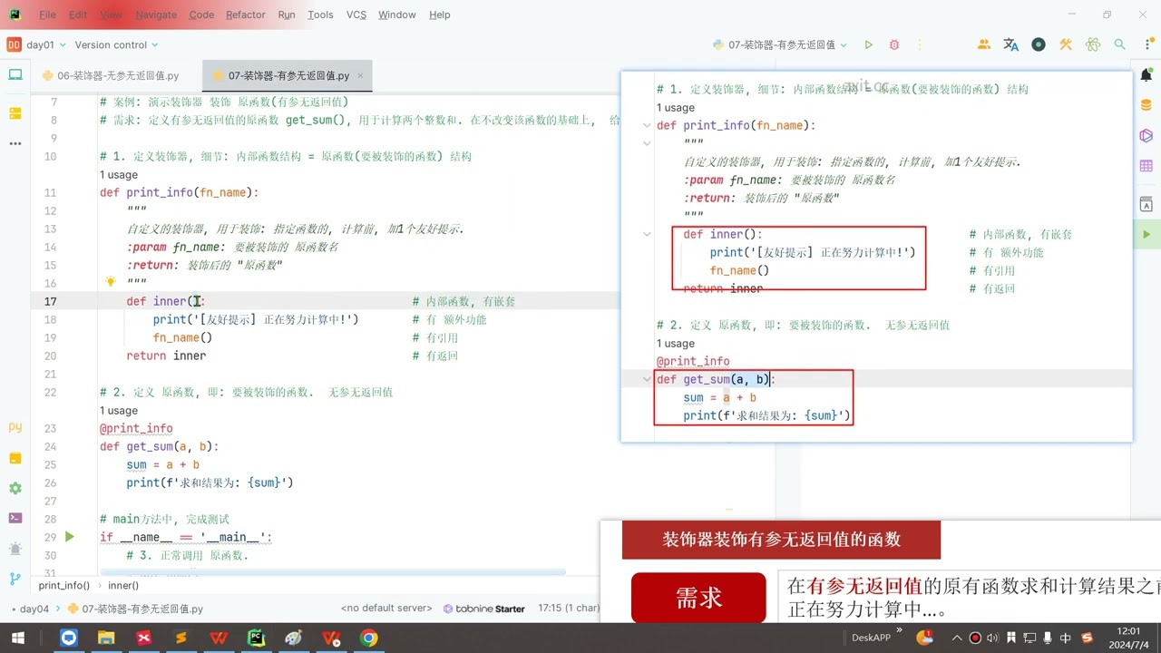Open the Services gear icon in the left sidebar

[x=15, y=488]
